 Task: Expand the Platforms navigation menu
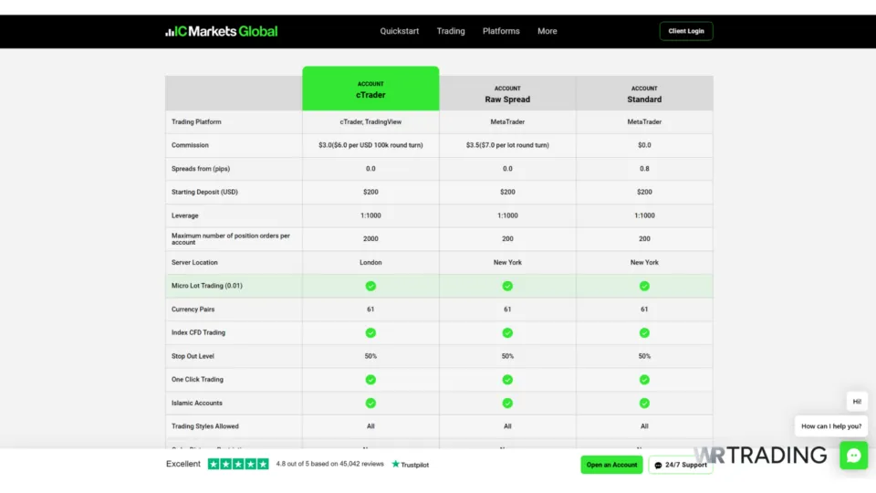coord(501,31)
